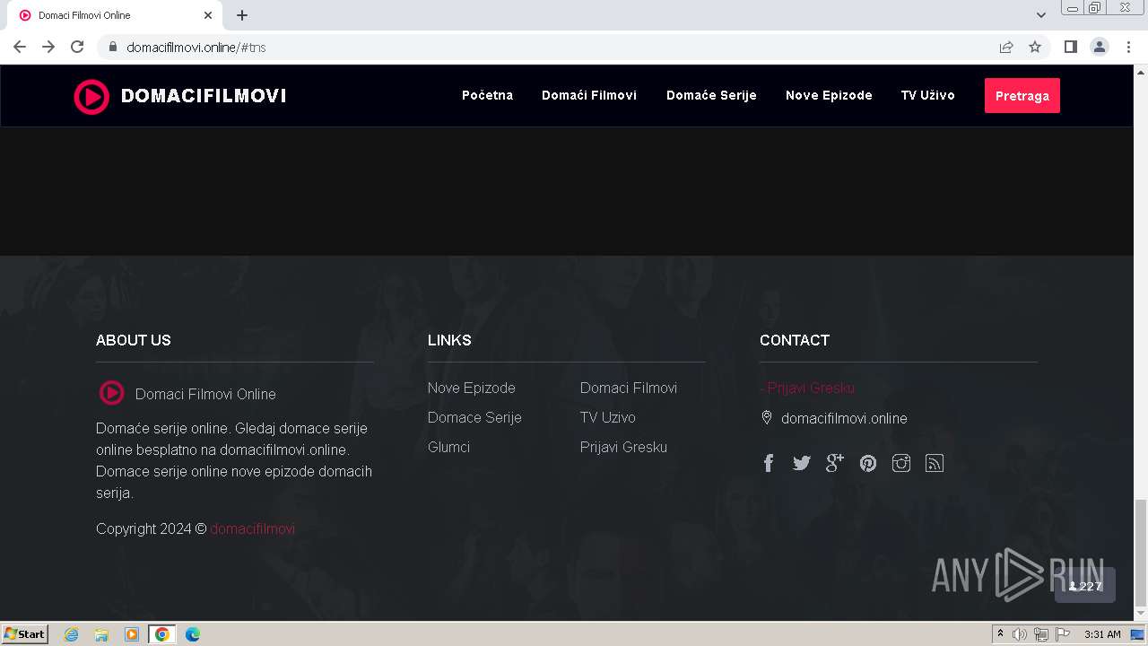Open Internet Explorer from taskbar

point(71,634)
